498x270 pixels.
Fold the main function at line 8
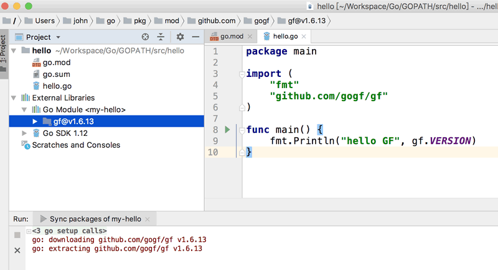click(x=242, y=130)
